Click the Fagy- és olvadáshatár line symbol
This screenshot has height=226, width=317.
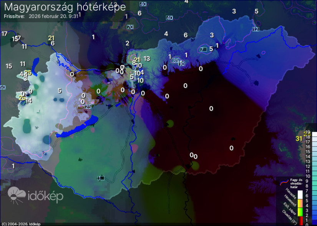[284, 183]
